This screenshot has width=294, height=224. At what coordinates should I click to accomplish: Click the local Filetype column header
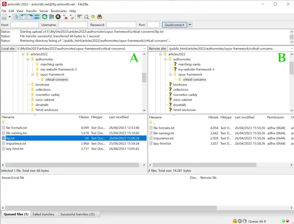tap(97, 117)
